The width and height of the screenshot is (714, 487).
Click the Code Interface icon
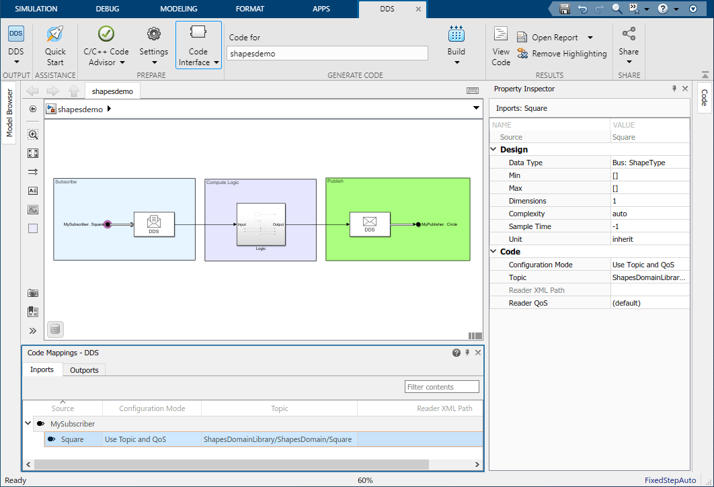[x=198, y=32]
